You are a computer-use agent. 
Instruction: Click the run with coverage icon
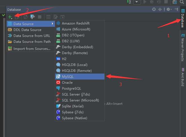click(x=159, y=2)
